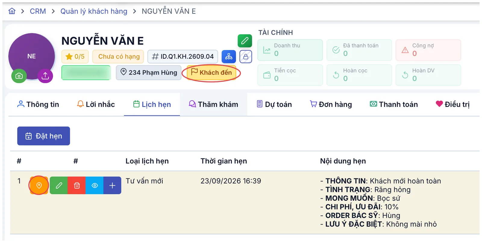Open the Tiền cọc wallet card
The image size is (482, 243).
coord(290,75)
